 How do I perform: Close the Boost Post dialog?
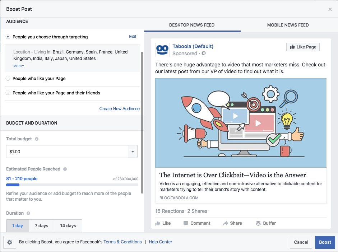point(330,9)
